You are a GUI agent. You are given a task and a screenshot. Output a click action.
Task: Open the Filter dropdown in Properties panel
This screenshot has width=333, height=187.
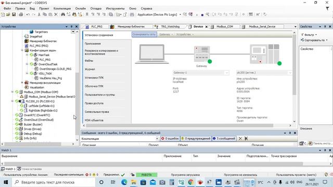309,35
